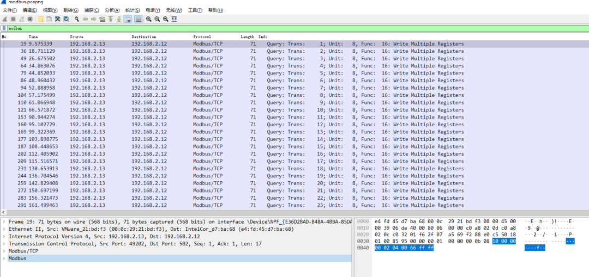Click the find packet magnifier icon
This screenshot has width=589, height=277.
pyautogui.click(x=77, y=19)
